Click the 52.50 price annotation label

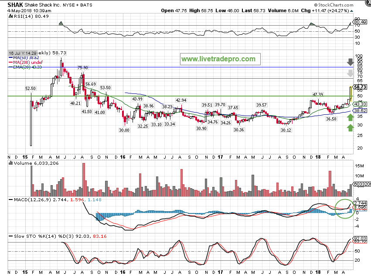click(30, 89)
